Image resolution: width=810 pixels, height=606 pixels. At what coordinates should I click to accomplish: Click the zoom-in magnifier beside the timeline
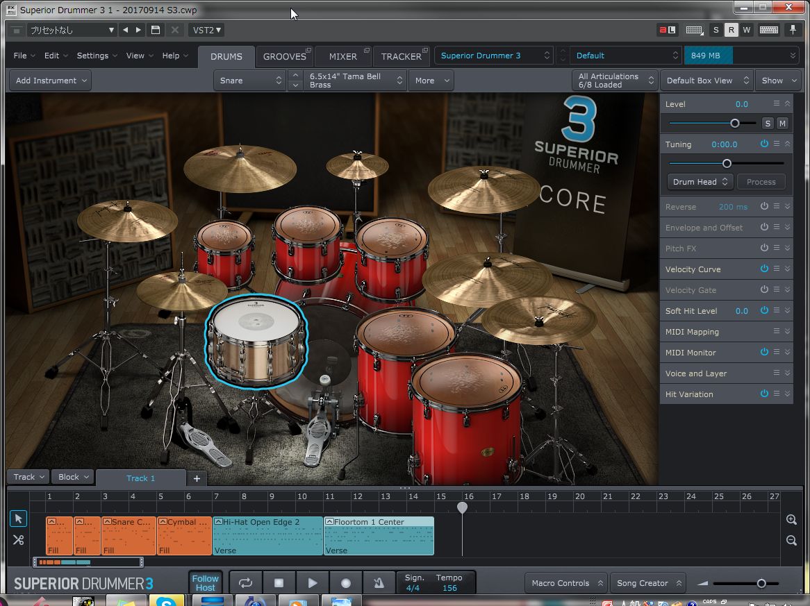pyautogui.click(x=791, y=519)
